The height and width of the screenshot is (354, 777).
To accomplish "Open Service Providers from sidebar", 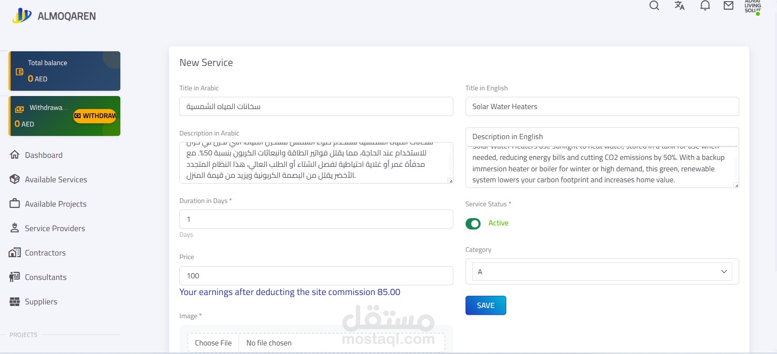I will pos(55,228).
